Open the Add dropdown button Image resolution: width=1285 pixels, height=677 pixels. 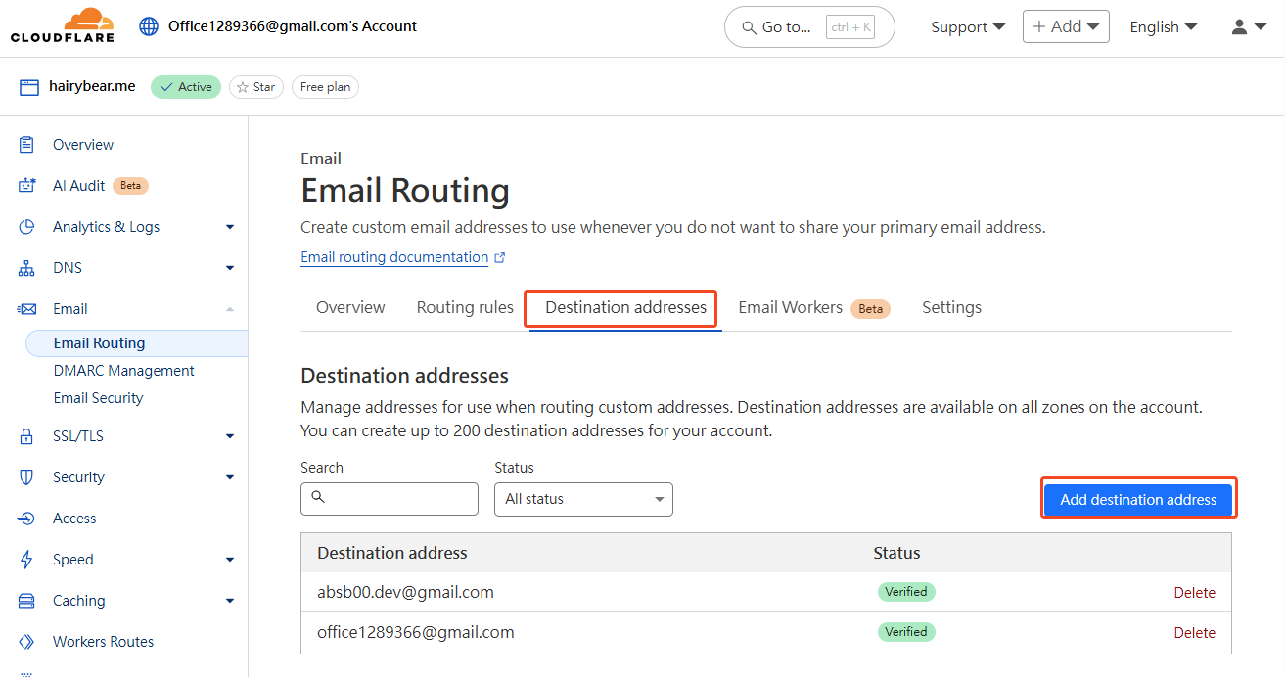point(1066,26)
